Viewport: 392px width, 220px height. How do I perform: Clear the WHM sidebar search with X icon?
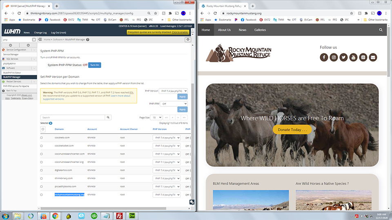[34, 40]
